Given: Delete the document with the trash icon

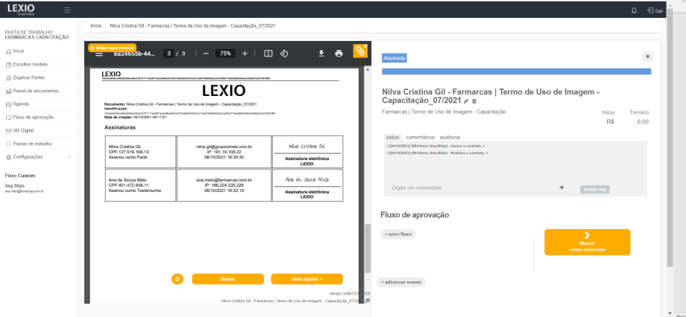Looking at the screenshot, I should (x=474, y=100).
